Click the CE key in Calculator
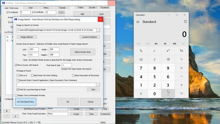This screenshot has width=220, height=124. pyautogui.click(x=141, y=59)
